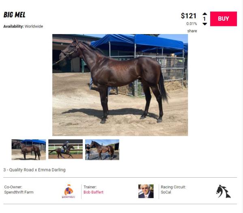Select the third thumbnail with handler holding horse
243x213 pixels.
click(x=102, y=150)
